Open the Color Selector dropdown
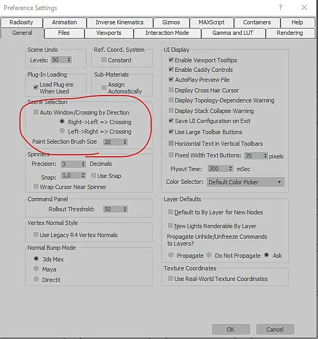Image resolution: width=318 pixels, height=339 pixels. click(245, 182)
